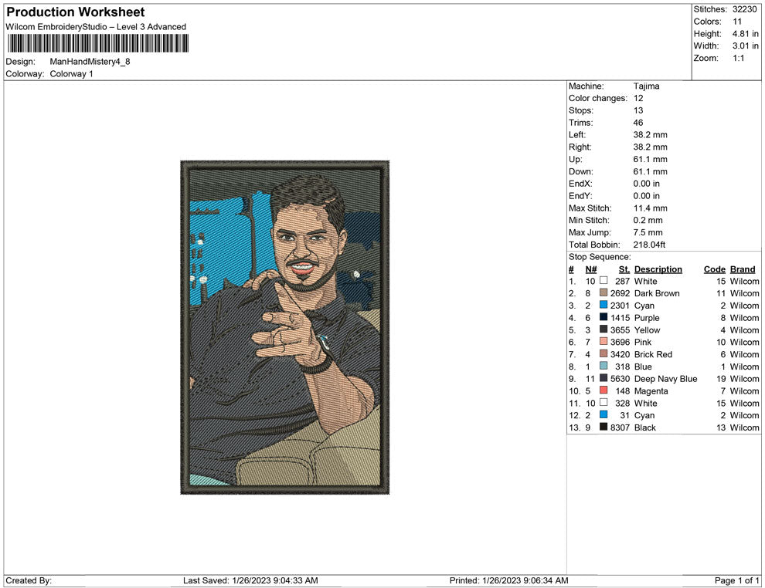The image size is (765, 588).
Task: Click the Height value '4.81 in'
Action: pos(745,34)
